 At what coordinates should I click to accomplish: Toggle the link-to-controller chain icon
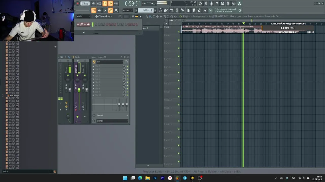110,10
